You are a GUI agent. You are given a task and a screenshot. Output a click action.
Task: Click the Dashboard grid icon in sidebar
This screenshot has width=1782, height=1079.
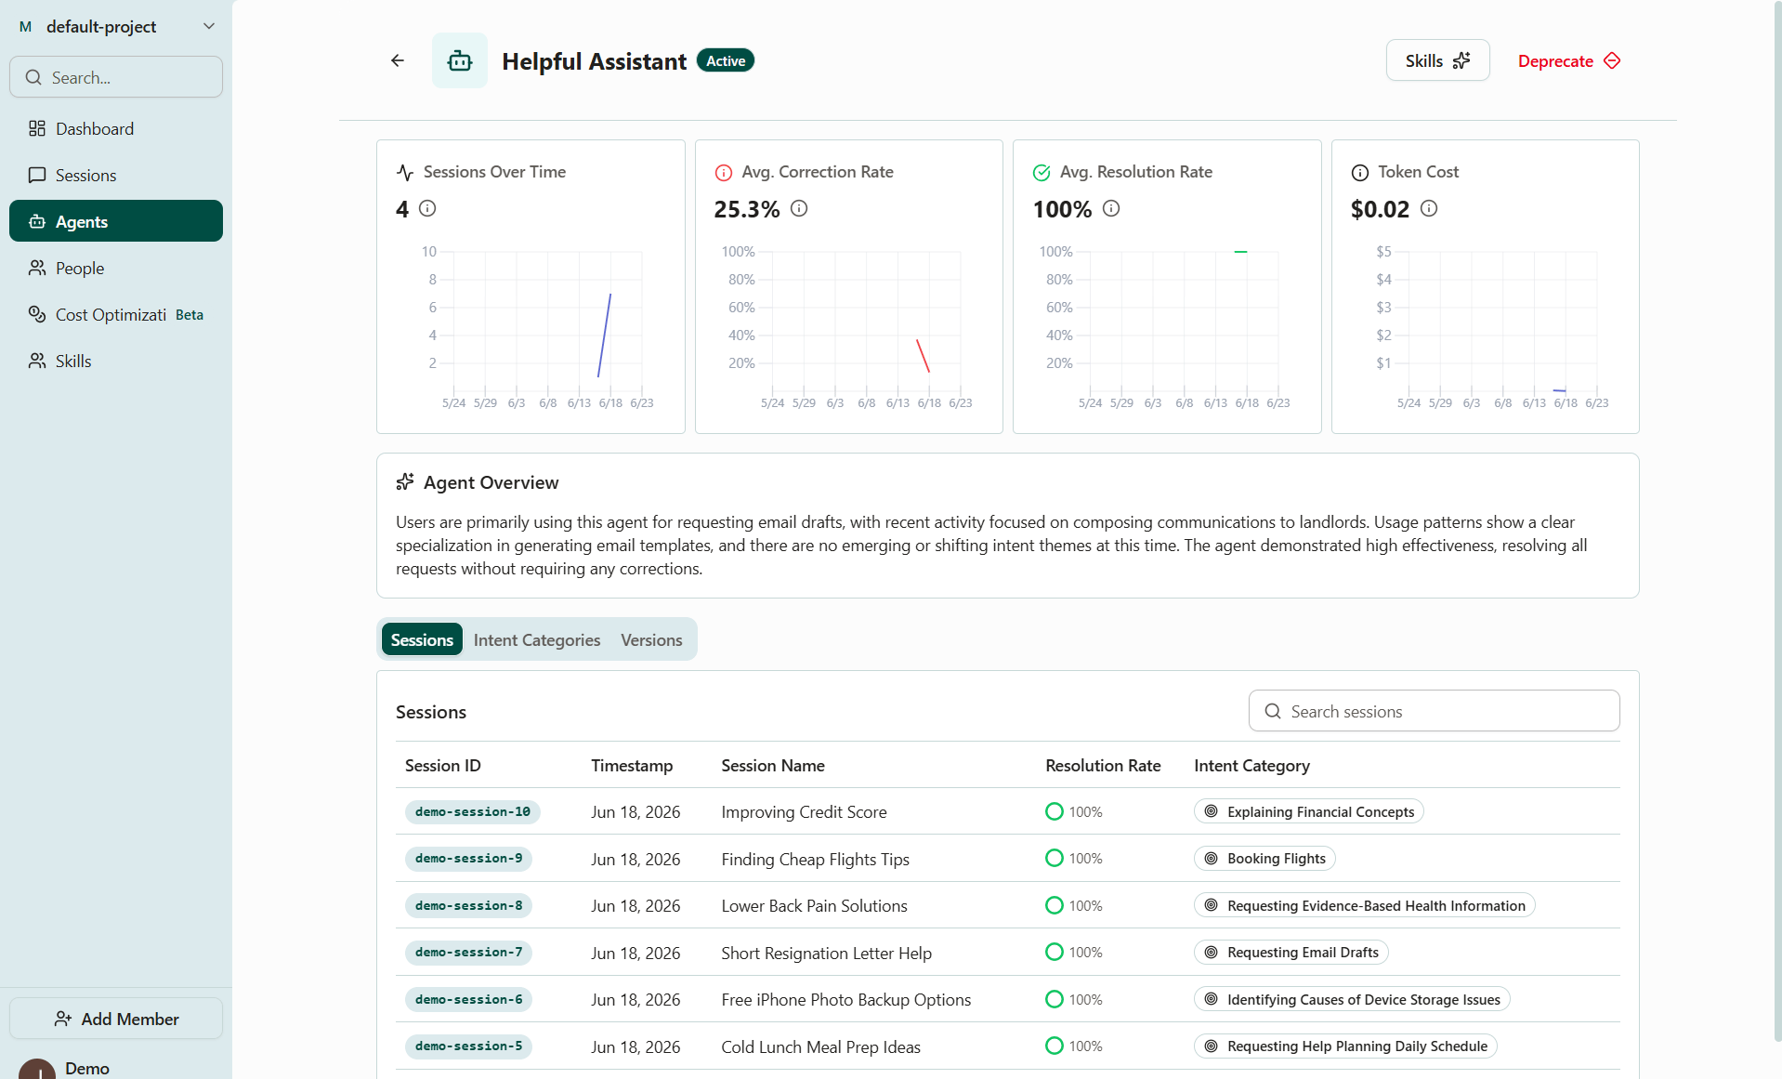[x=37, y=128]
